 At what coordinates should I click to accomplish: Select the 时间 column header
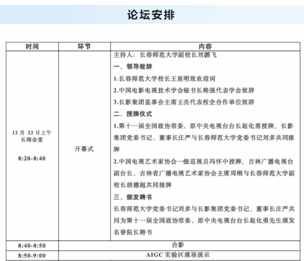pyautogui.click(x=32, y=46)
